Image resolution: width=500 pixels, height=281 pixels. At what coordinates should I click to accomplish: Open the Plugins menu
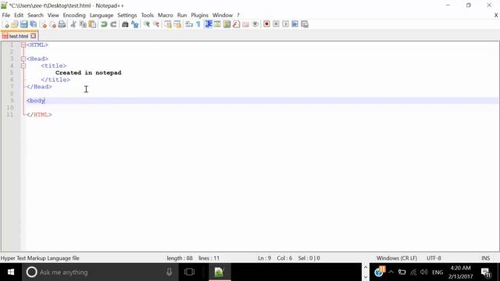(199, 16)
